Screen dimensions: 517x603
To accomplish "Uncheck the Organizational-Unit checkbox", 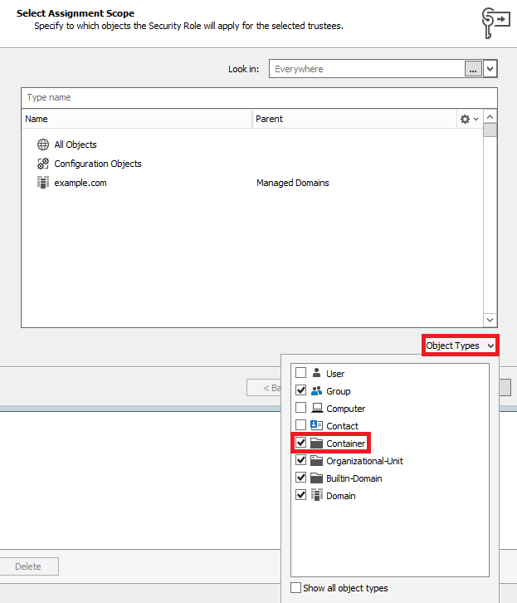I will point(301,461).
